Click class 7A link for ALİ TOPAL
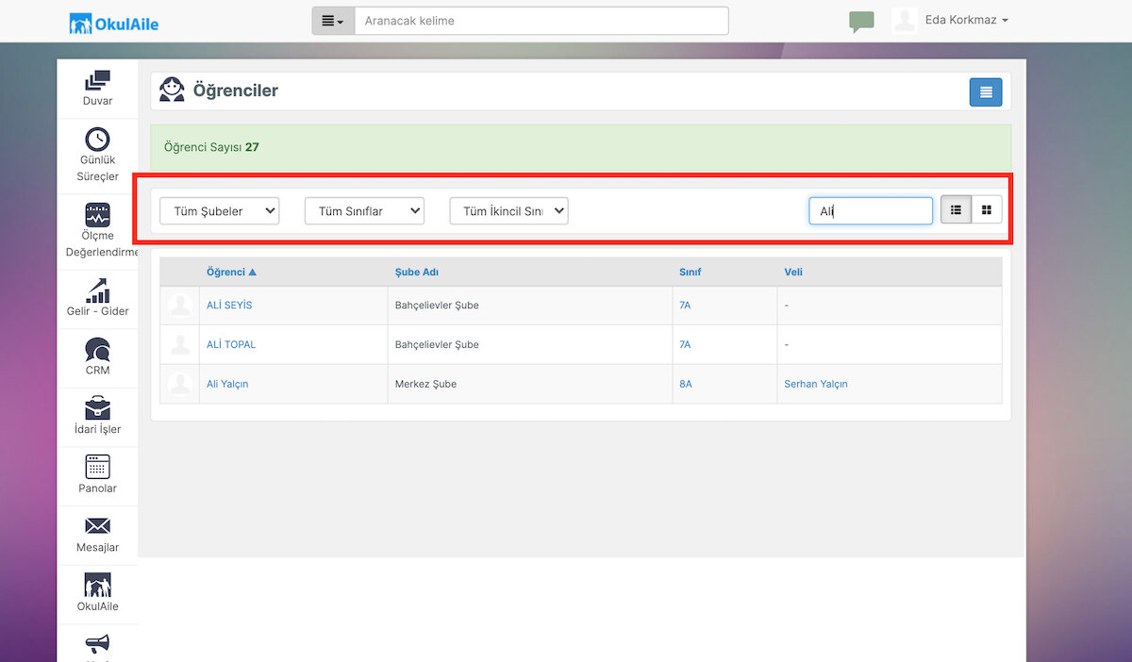 (685, 345)
